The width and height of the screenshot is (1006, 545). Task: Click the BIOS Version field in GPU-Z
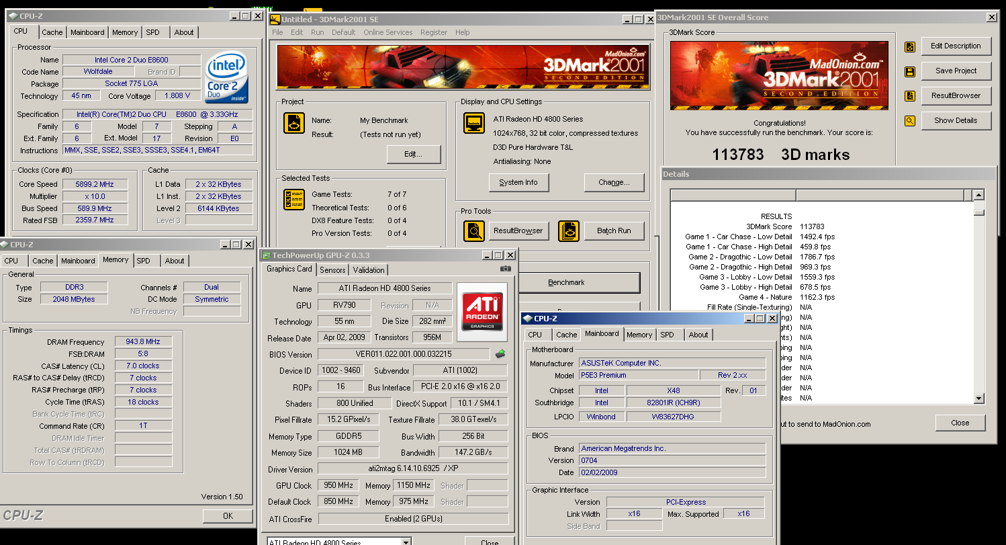click(404, 354)
